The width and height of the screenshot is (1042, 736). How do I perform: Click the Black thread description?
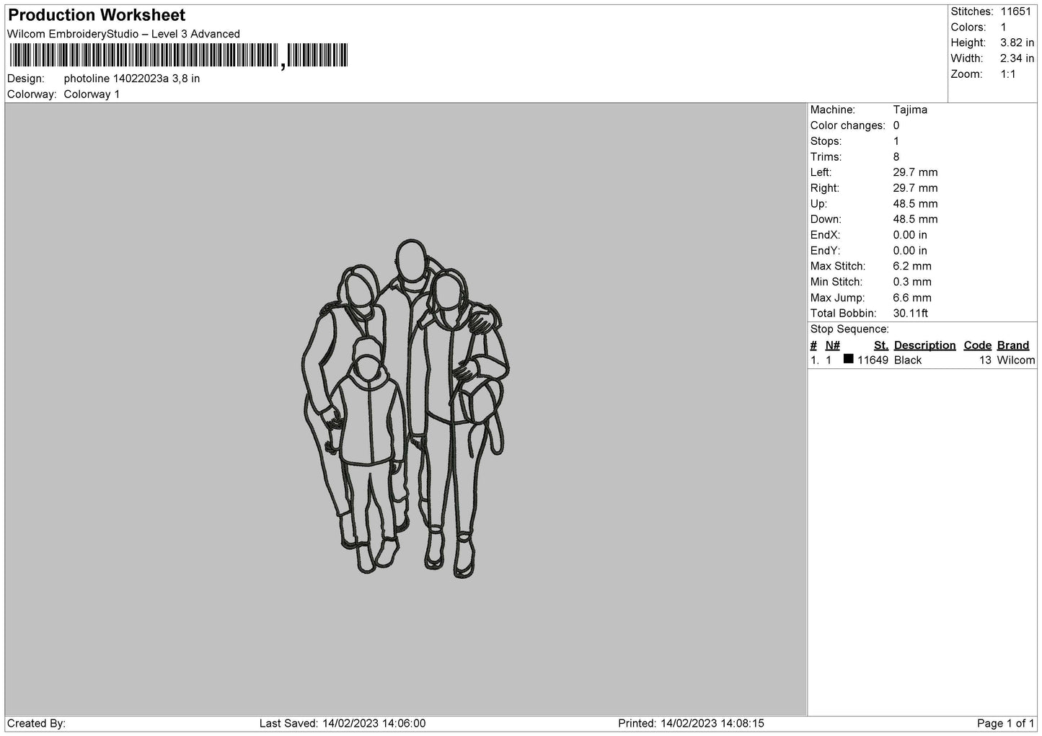click(x=908, y=360)
